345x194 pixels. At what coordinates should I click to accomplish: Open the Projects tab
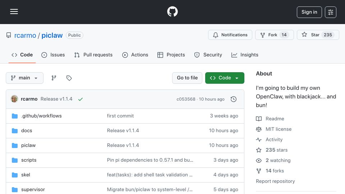(171, 55)
